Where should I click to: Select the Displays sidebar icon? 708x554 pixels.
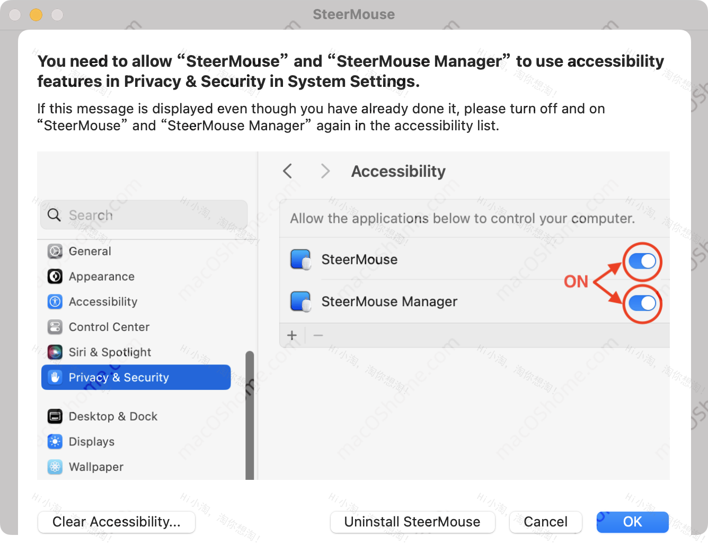pyautogui.click(x=55, y=442)
